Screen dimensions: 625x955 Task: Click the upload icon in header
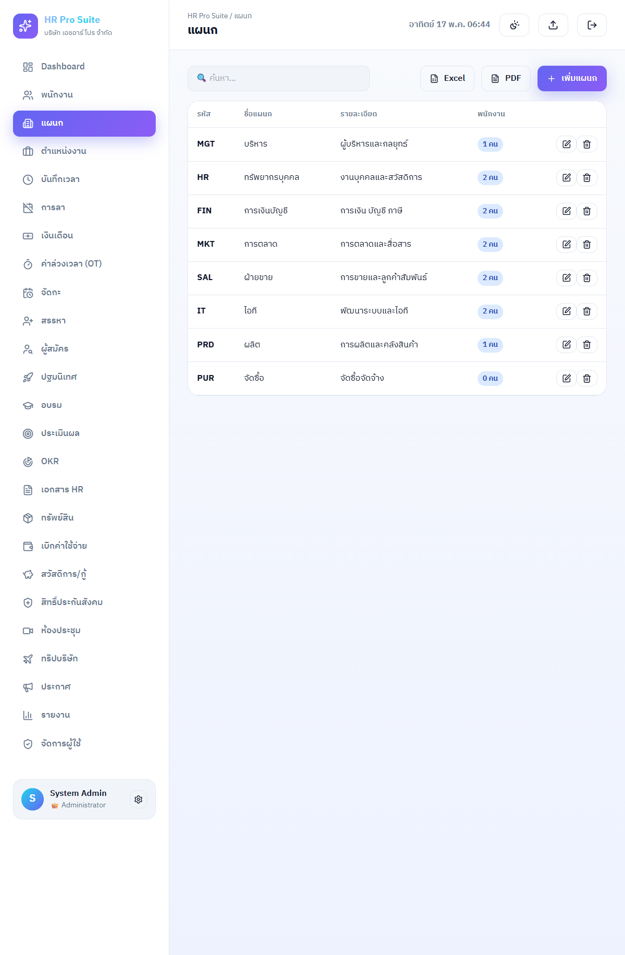pos(553,25)
